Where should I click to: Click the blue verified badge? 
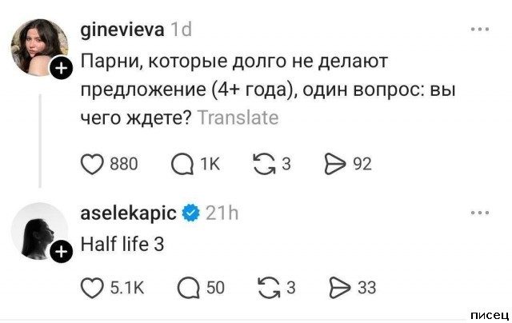(190, 213)
